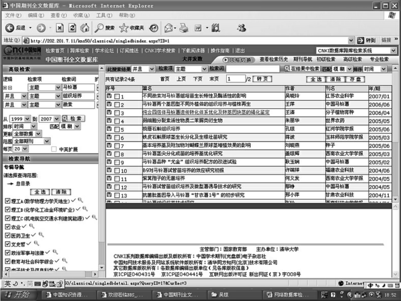Click magnifier icon beside 农业 category
This screenshot has width=401, height=301.
(32, 226)
